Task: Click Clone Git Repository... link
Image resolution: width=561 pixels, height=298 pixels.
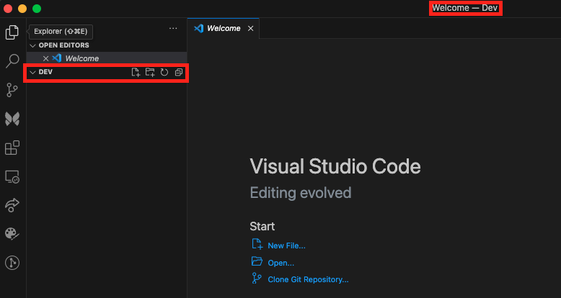Action: coord(308,279)
